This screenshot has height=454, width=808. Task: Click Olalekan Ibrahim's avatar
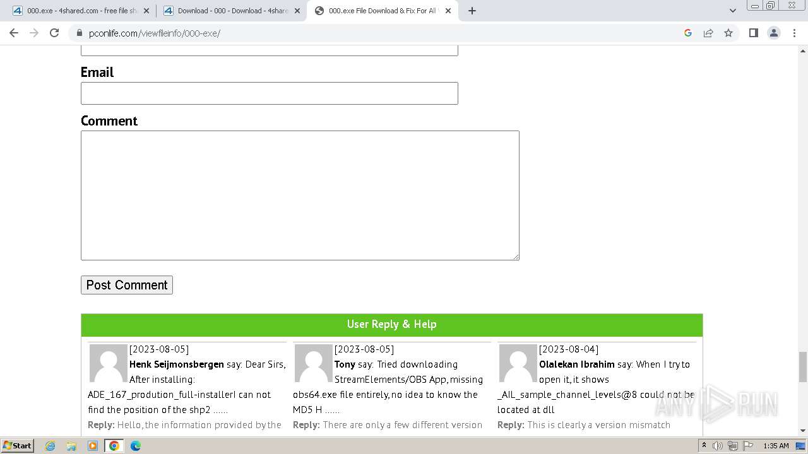pos(518,363)
